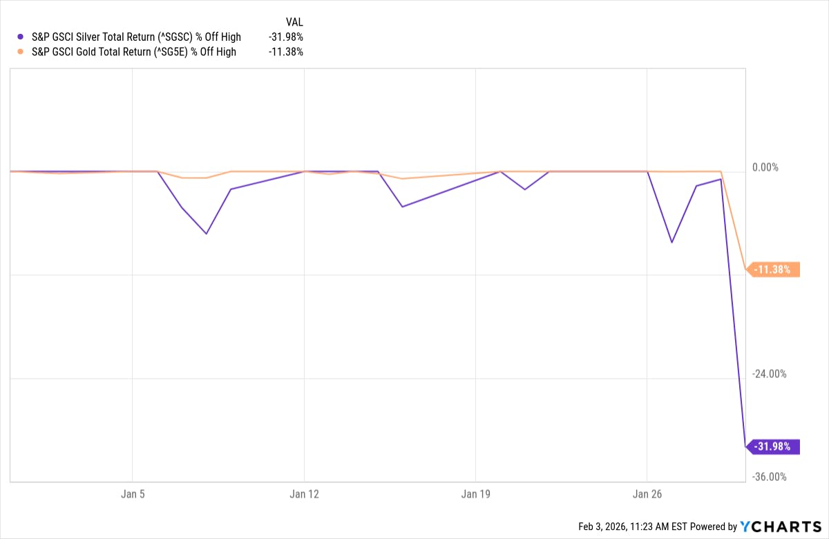Click the Jan 19 x-axis label
This screenshot has width=829, height=539.
click(475, 494)
